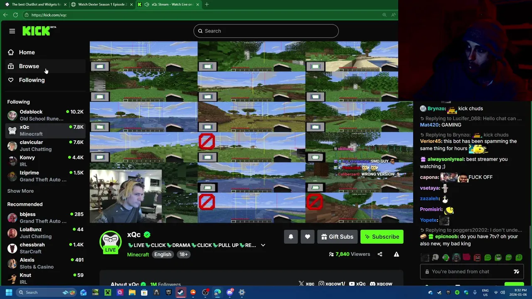
Task: Click xQc verified checkmark badge
Action: (x=147, y=235)
